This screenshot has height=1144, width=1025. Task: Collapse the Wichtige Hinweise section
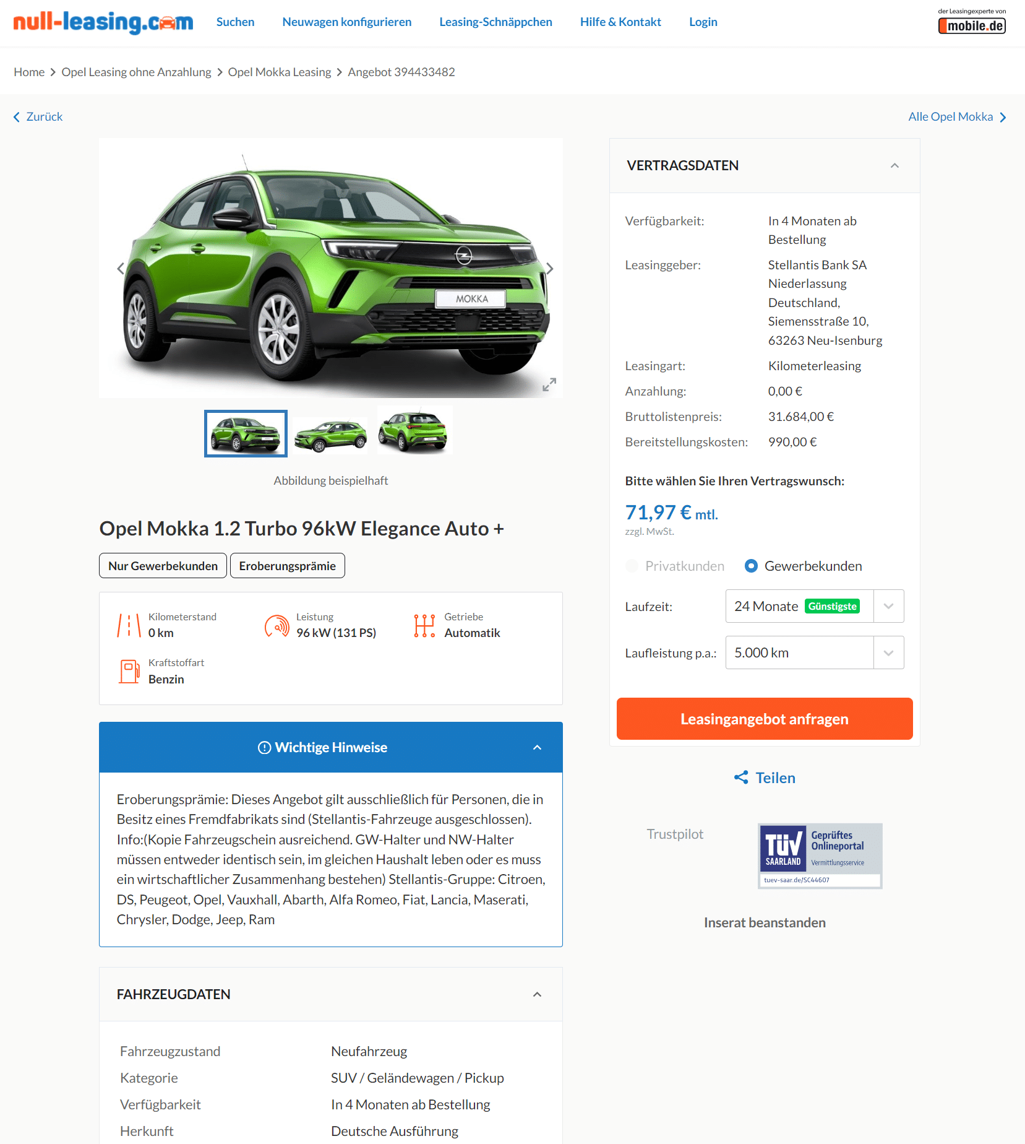pyautogui.click(x=537, y=747)
